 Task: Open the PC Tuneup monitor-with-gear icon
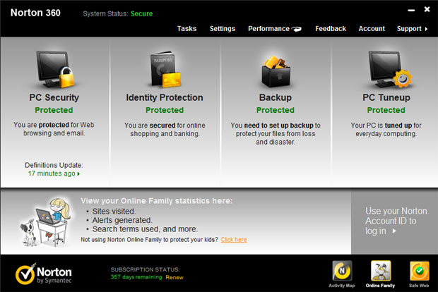tap(390, 69)
